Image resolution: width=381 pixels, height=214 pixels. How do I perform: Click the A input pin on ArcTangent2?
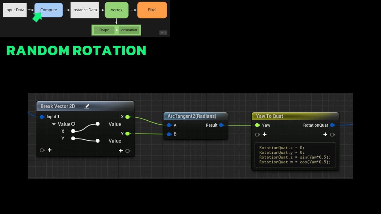pyautogui.click(x=169, y=125)
